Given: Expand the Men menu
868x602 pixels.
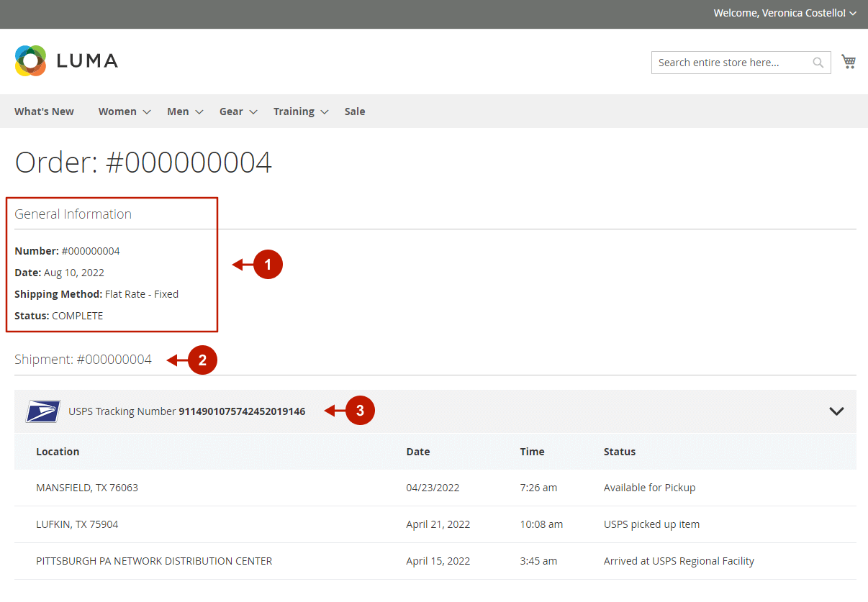Looking at the screenshot, I should (184, 111).
